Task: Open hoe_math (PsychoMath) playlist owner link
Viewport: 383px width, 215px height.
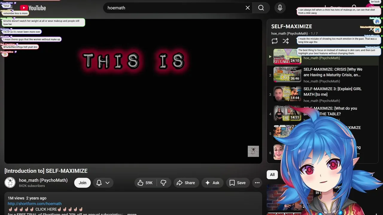Action: pos(289,33)
